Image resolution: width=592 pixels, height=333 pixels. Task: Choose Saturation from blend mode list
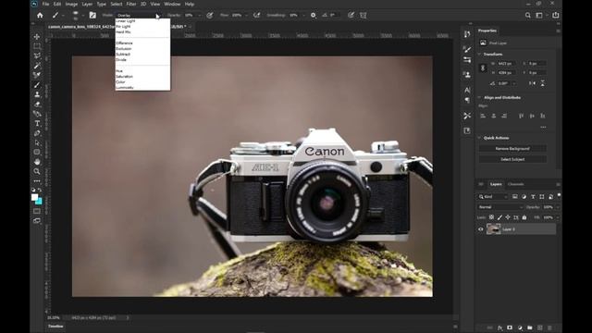click(142, 76)
